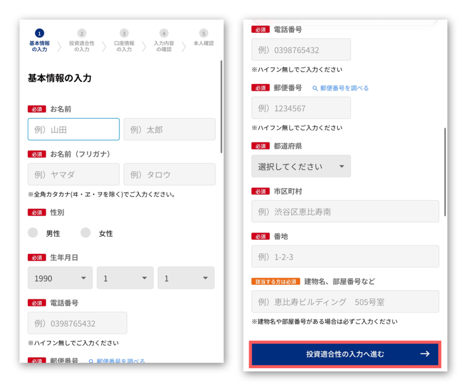The height and width of the screenshot is (391, 467).
Task: Open the birth month dropdown
Action: click(125, 278)
